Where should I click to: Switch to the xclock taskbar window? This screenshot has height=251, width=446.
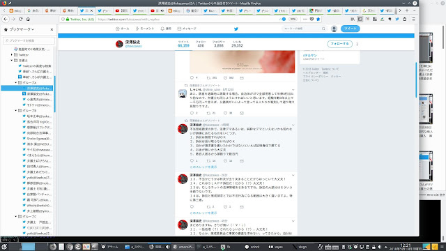[252, 247]
